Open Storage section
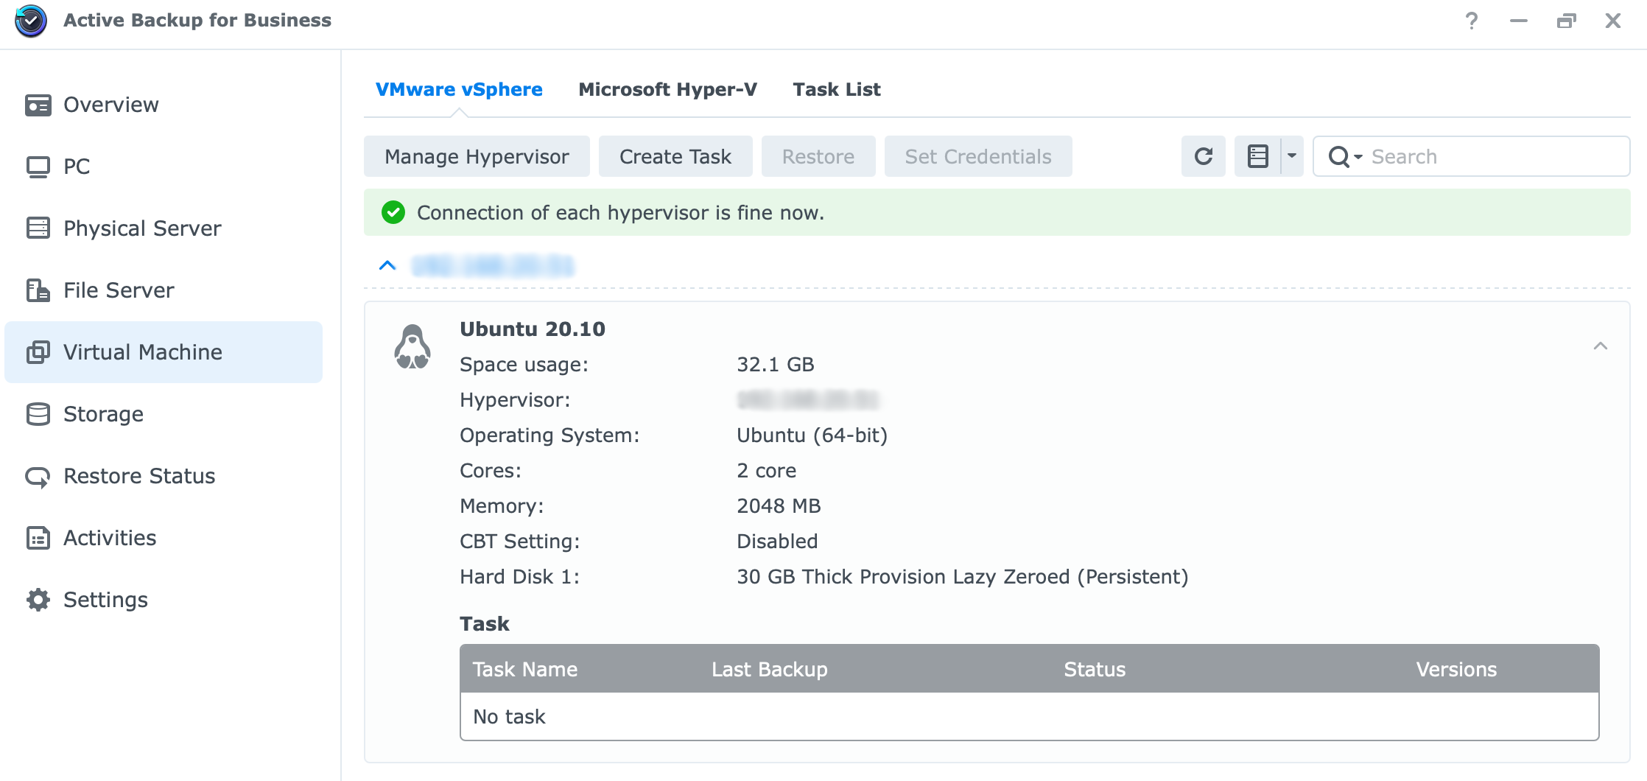Screen dimensions: 1647x781 tap(164, 414)
